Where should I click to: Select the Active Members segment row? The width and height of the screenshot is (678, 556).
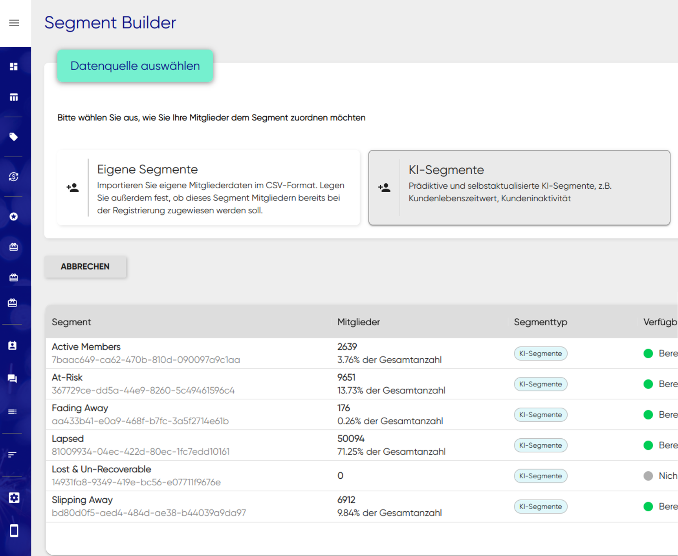point(86,347)
